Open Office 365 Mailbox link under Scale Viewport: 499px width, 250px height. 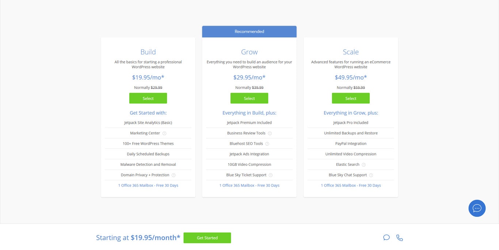point(351,185)
